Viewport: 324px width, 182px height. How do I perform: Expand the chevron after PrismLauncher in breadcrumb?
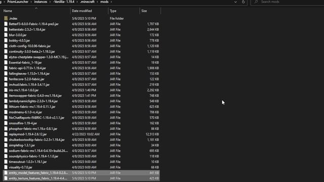click(x=31, y=2)
